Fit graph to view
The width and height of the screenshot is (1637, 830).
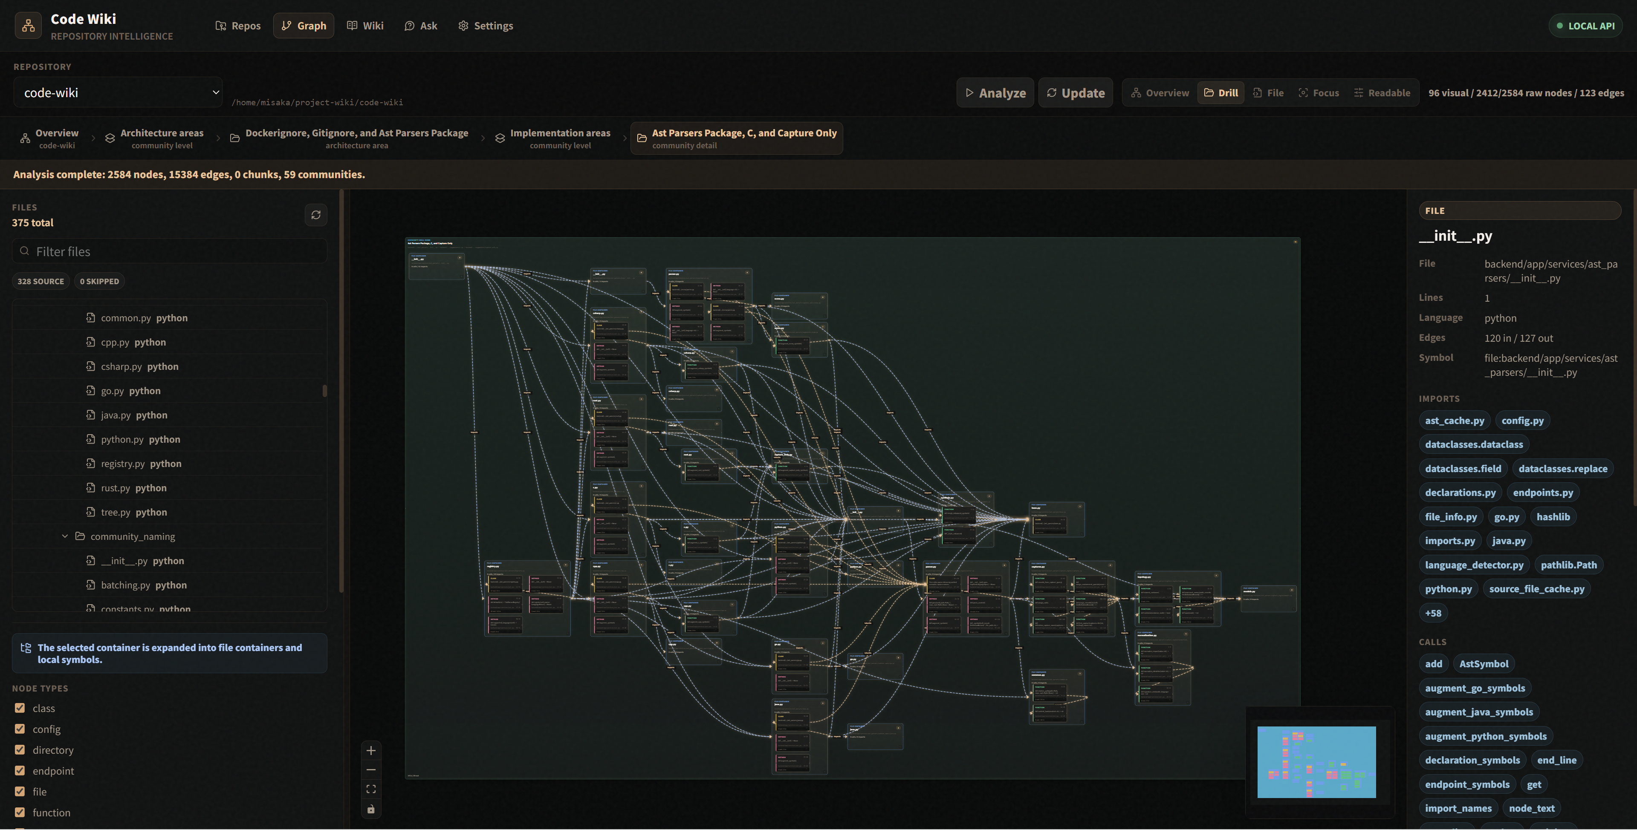(x=371, y=790)
